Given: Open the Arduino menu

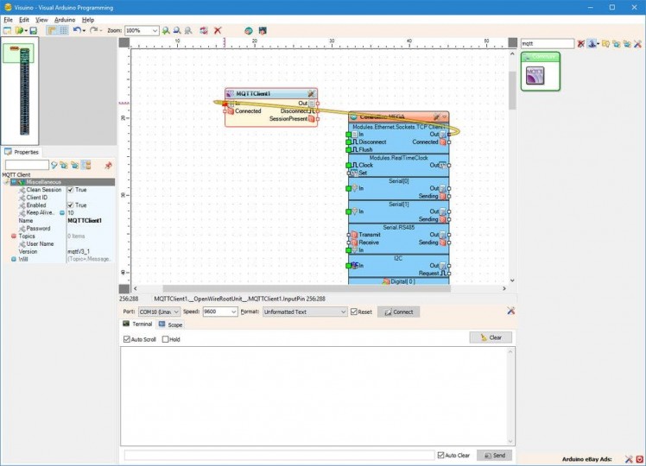Looking at the screenshot, I should [x=65, y=19].
